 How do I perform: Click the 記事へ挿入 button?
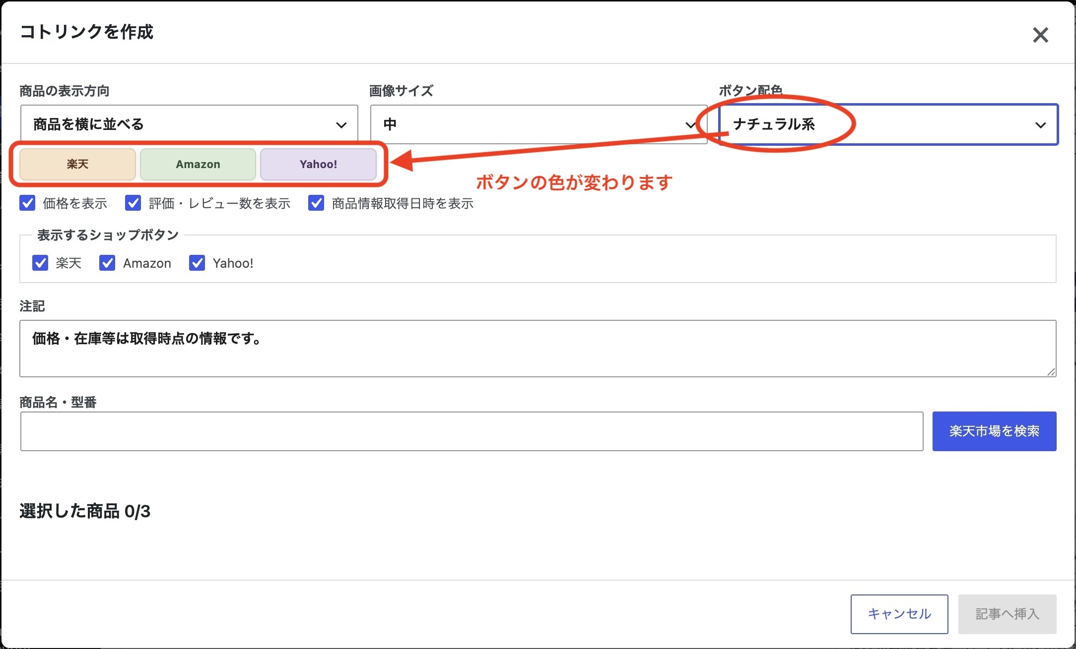(1007, 614)
